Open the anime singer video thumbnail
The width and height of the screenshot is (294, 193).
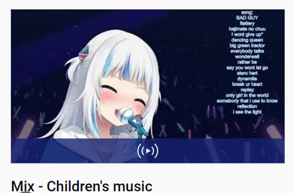(x=148, y=86)
